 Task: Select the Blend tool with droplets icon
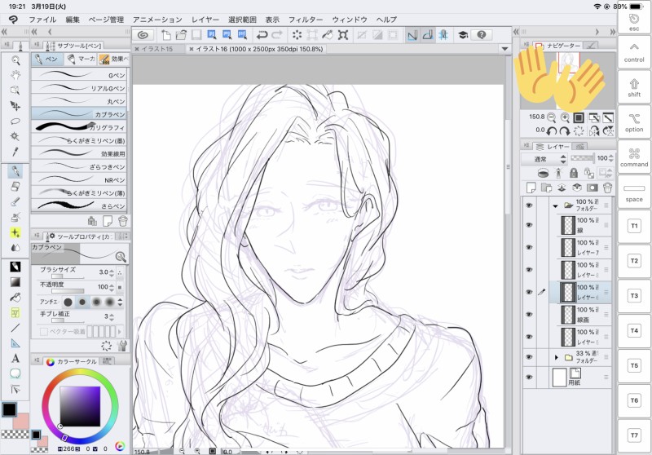coord(15,248)
